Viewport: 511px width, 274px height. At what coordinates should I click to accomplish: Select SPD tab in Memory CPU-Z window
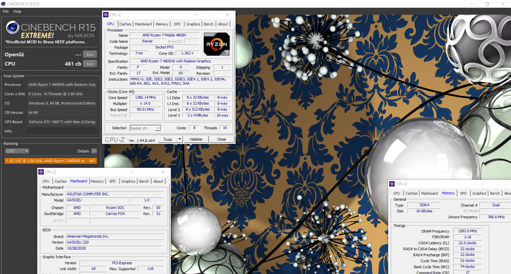click(x=463, y=193)
